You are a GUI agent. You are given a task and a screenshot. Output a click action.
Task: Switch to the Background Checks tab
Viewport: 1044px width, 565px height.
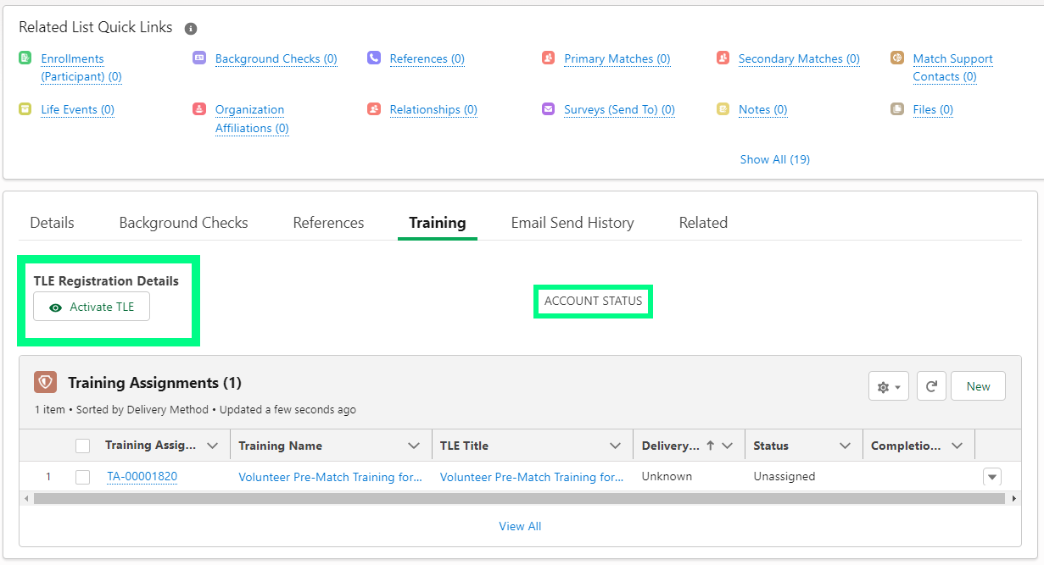[x=183, y=223]
